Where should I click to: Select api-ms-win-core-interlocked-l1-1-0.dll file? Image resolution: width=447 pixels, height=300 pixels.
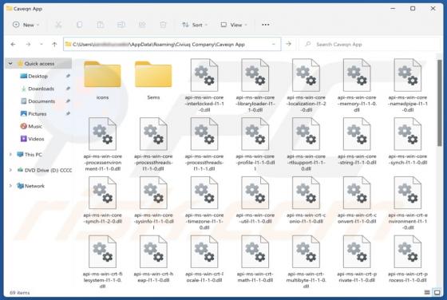[x=204, y=85]
